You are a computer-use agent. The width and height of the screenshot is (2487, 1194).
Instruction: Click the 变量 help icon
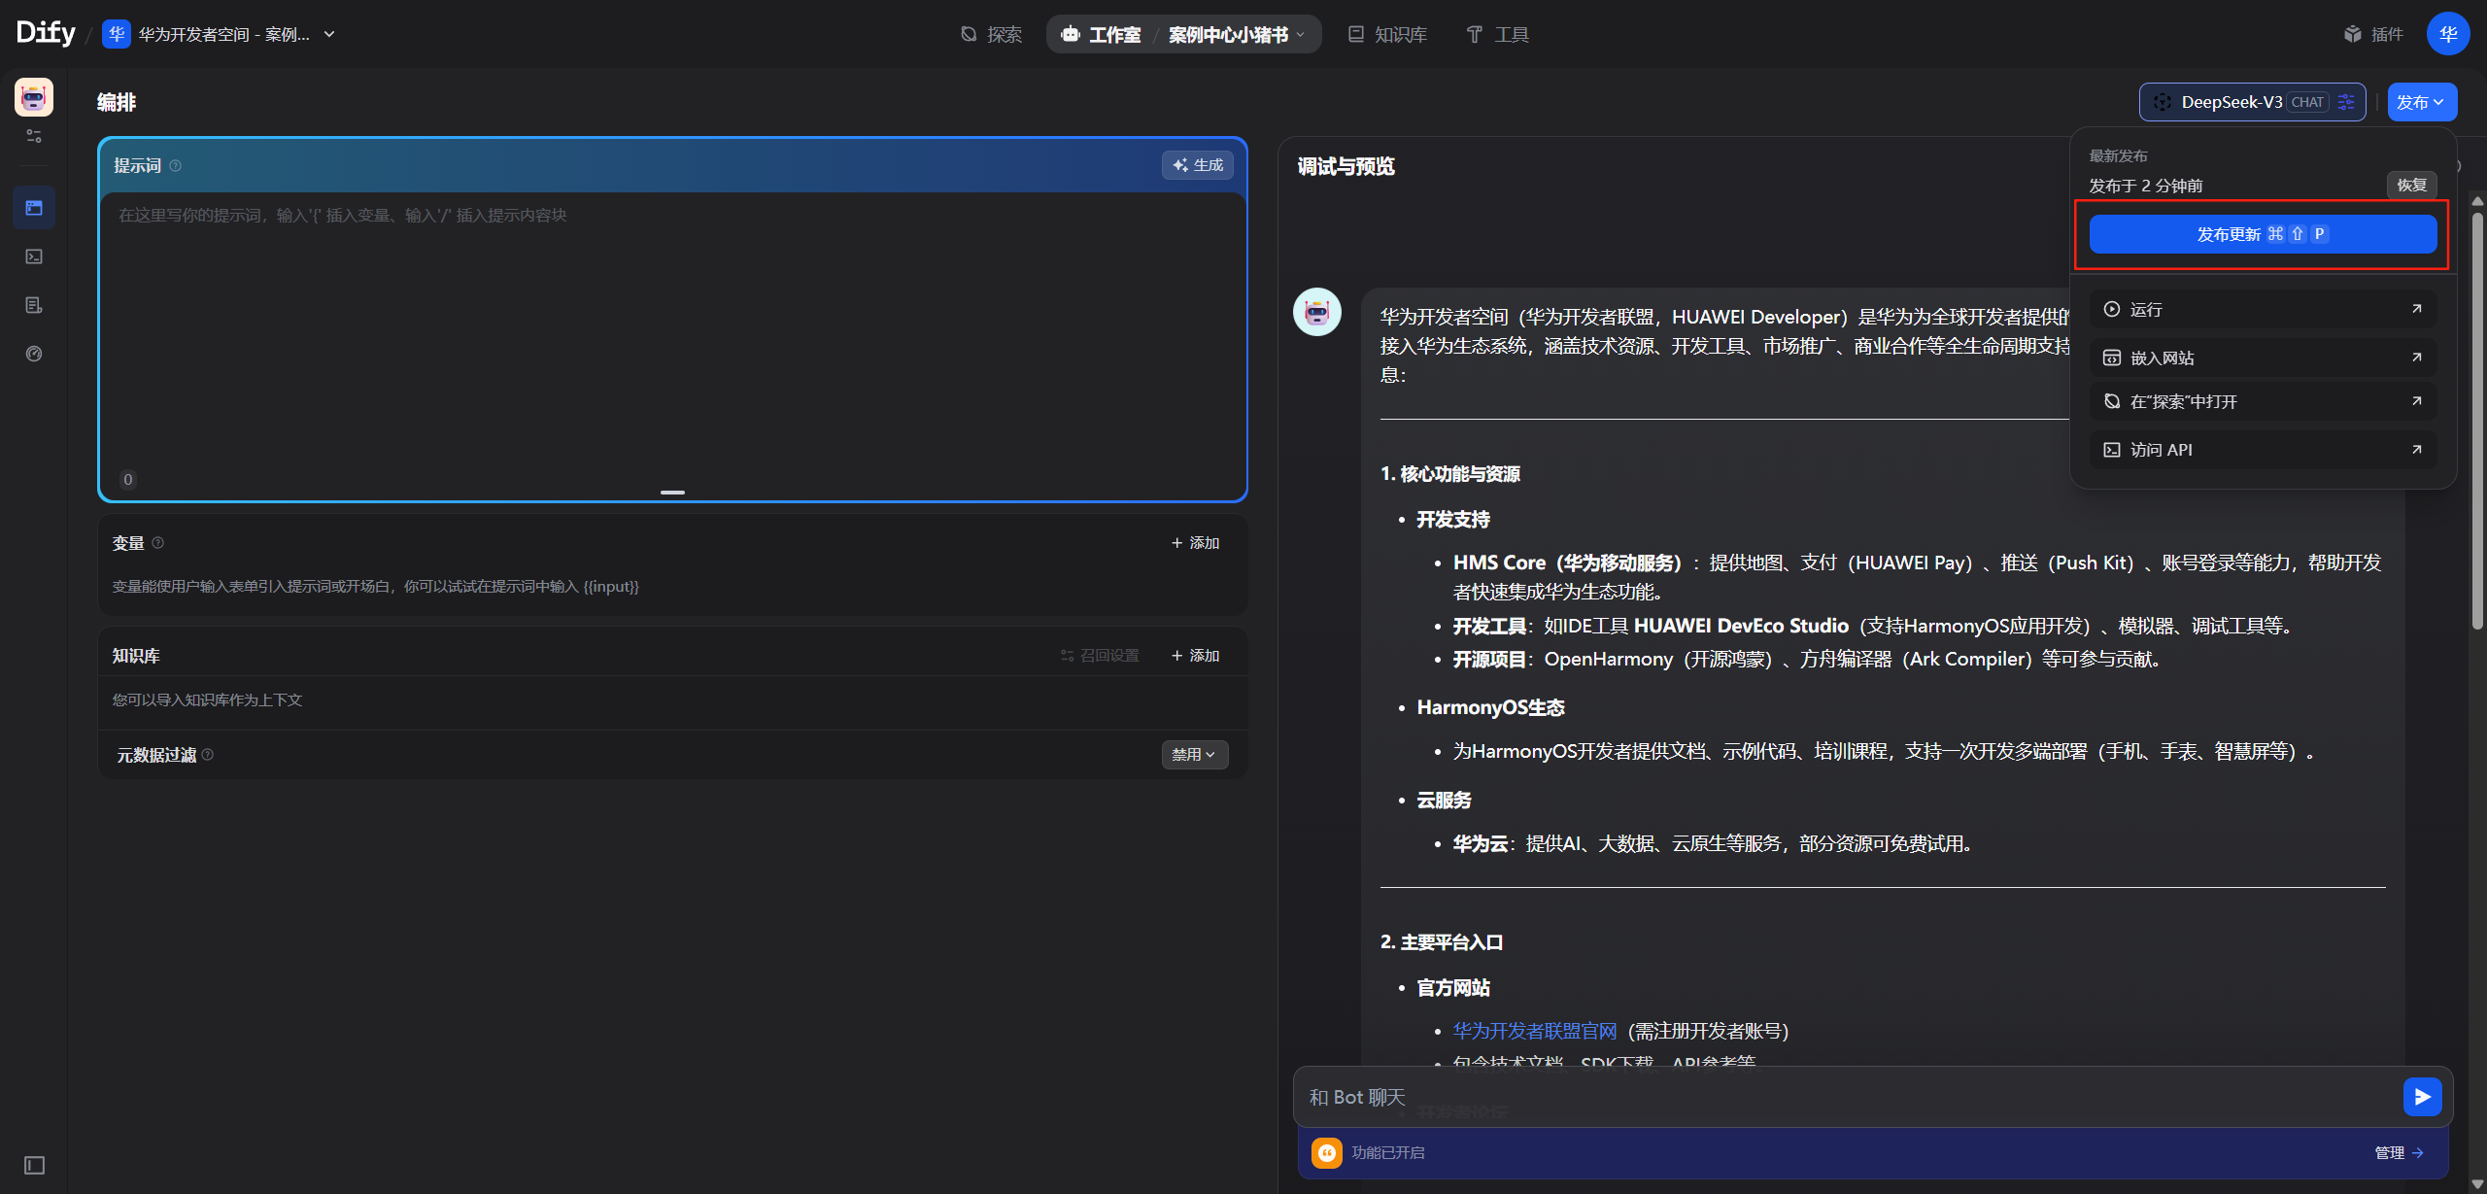pos(158,543)
